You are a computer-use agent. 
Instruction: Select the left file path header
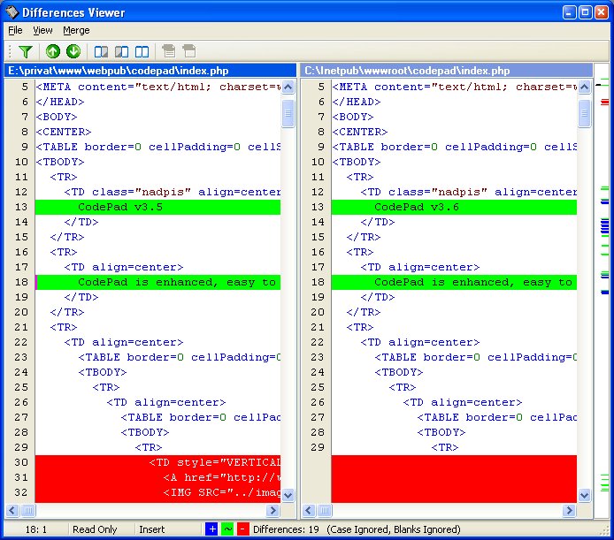point(150,71)
